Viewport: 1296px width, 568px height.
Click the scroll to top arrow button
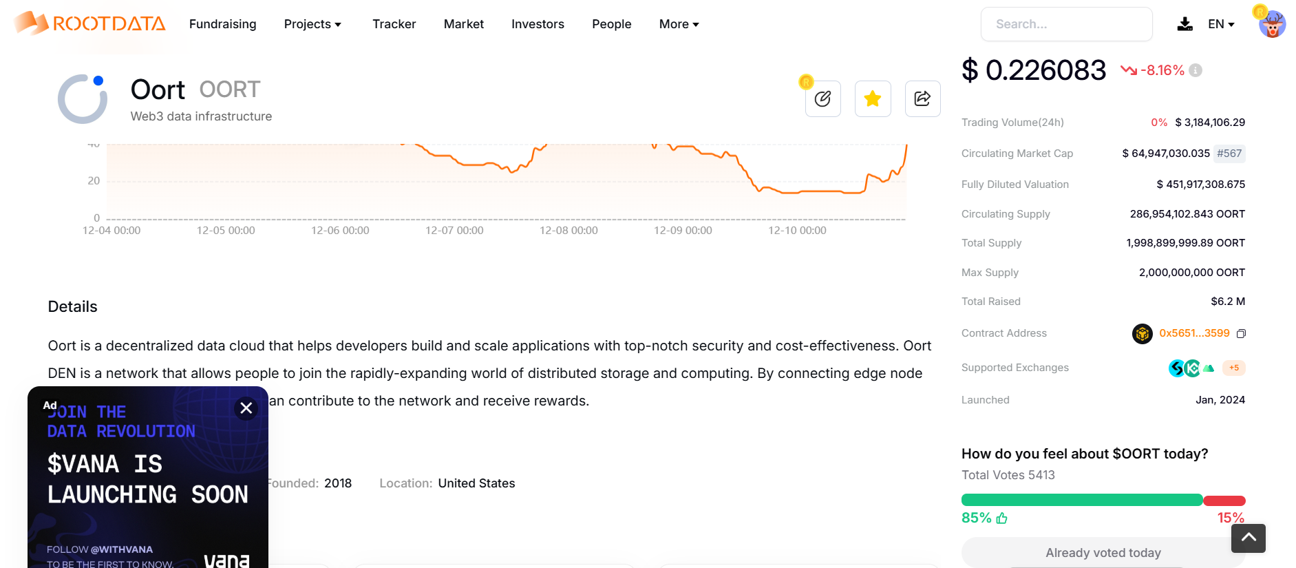pos(1249,538)
